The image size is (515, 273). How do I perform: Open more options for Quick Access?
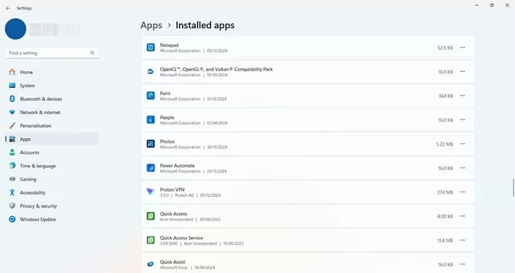coord(462,216)
